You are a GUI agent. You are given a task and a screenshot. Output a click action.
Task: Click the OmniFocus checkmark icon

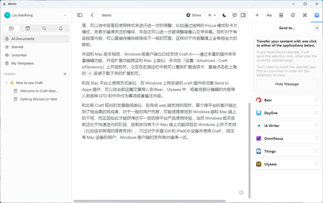click(x=259, y=139)
